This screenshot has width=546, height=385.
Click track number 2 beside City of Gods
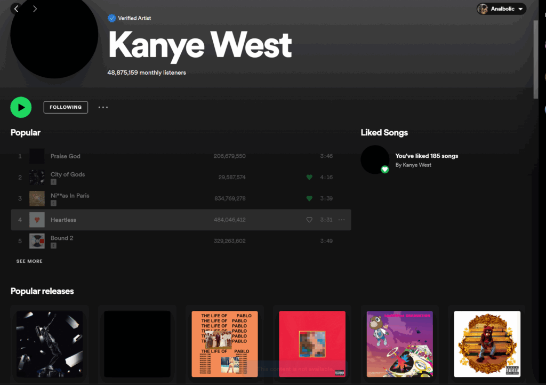pos(20,178)
